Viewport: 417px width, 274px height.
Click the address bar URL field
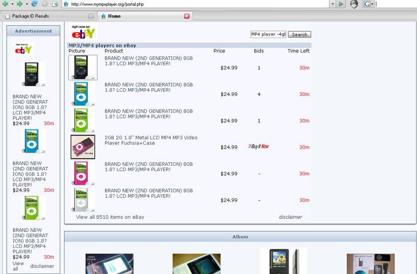(x=198, y=4)
